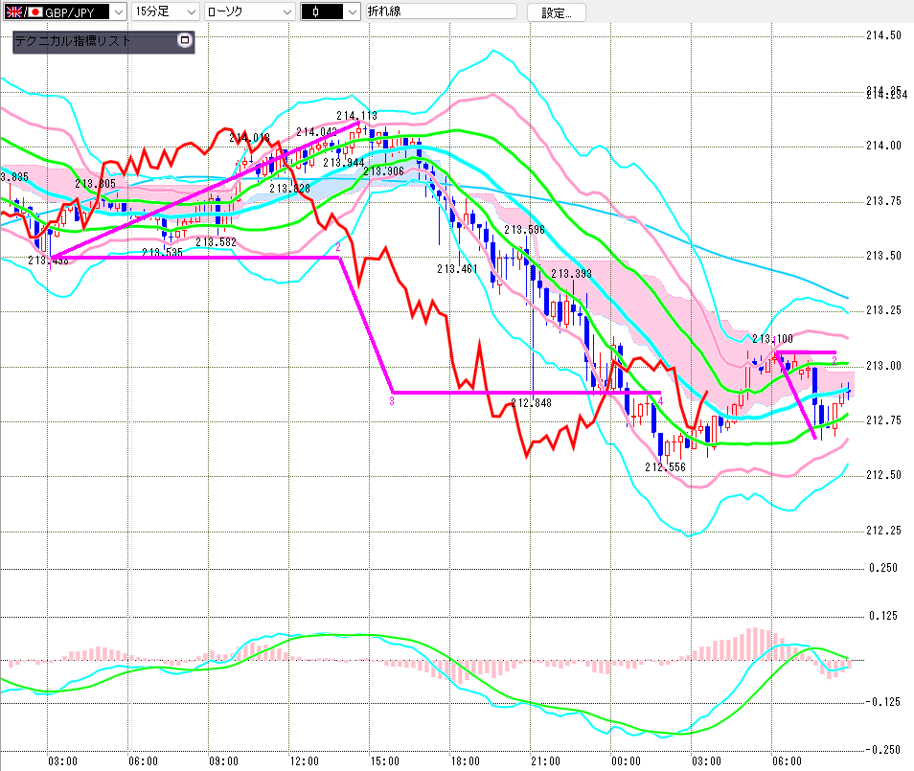Expand the テクニカル指標リスト panel via its square icon

[185, 41]
